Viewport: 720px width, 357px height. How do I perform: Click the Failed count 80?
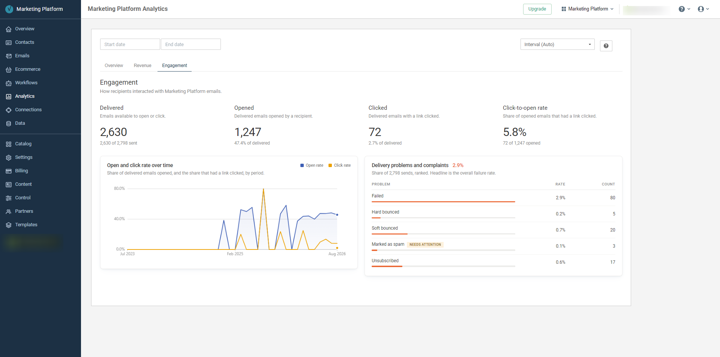[612, 198]
